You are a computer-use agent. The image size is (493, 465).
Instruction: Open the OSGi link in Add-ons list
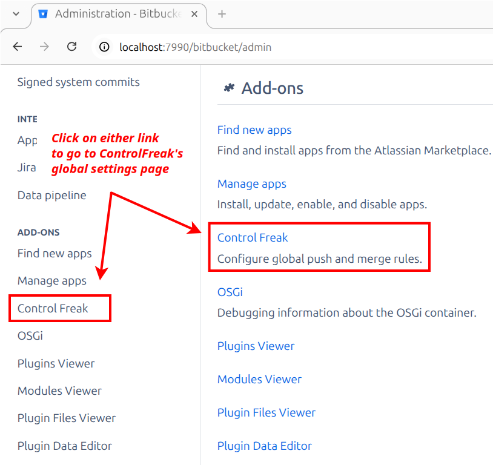point(230,292)
